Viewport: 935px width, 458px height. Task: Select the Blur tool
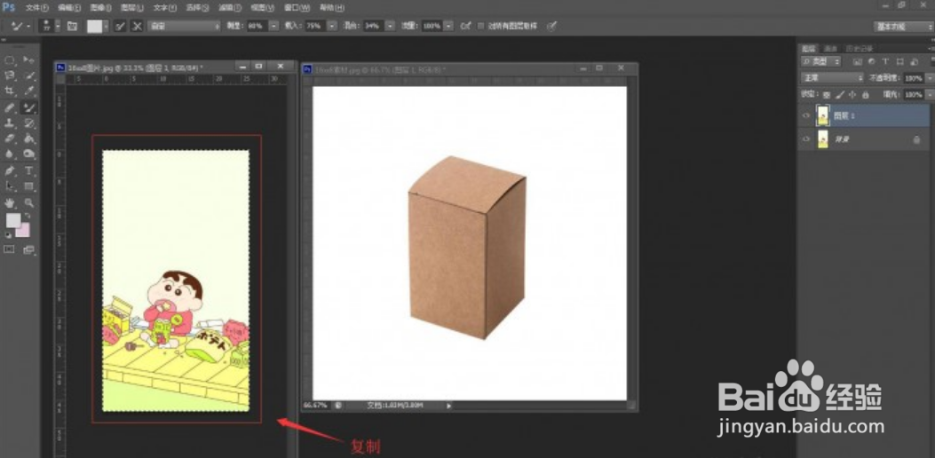10,154
